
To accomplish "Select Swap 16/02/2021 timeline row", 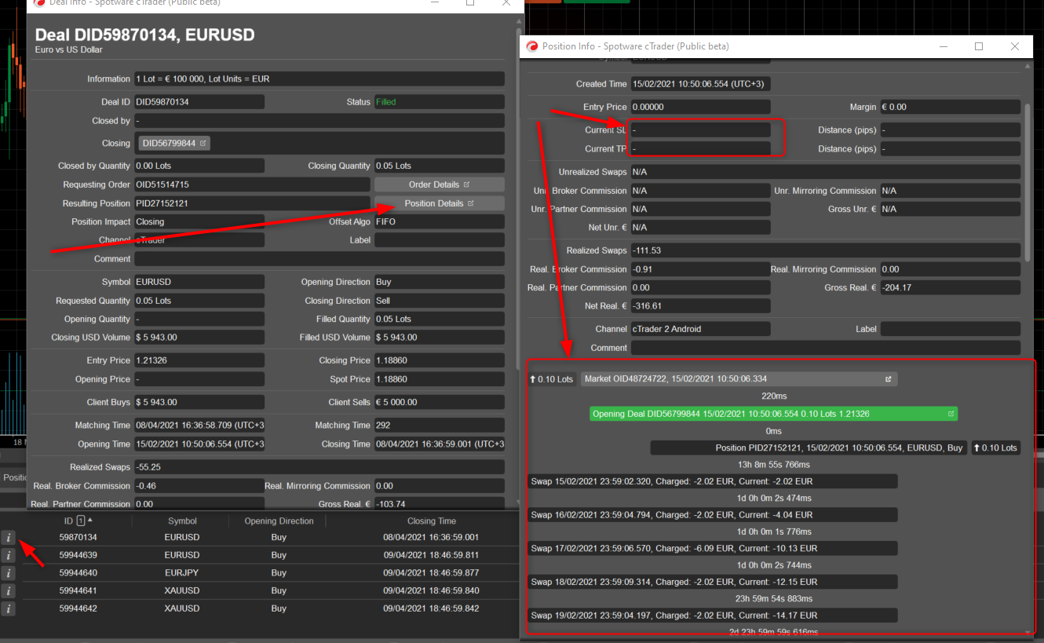I will tap(712, 515).
